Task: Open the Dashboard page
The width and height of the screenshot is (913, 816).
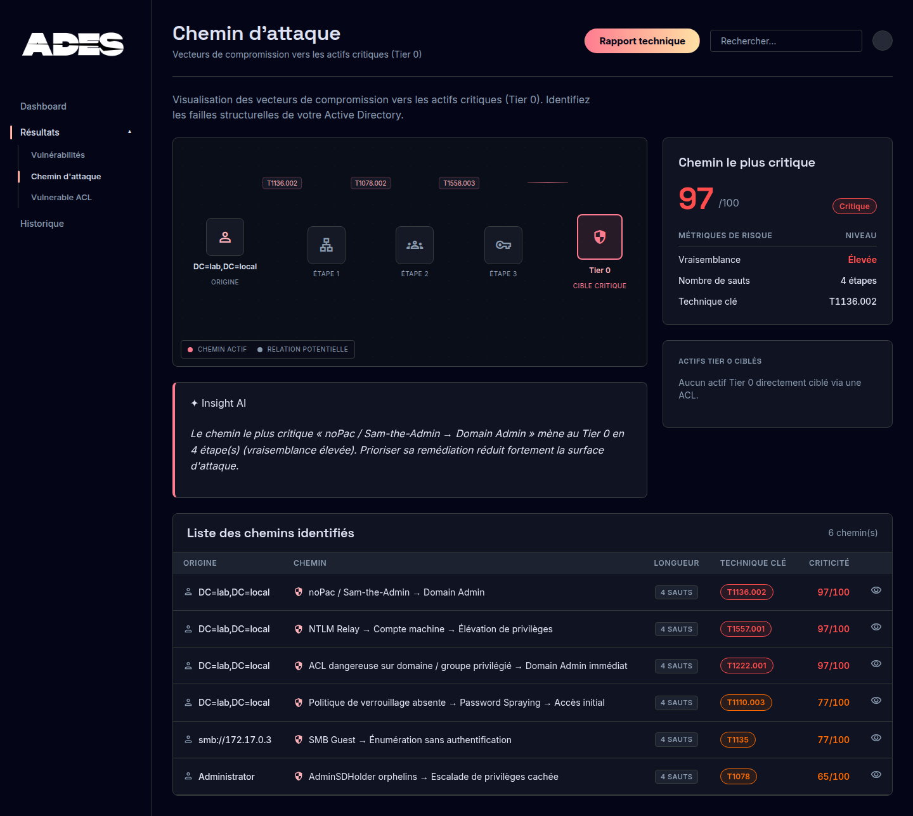Action: (43, 106)
